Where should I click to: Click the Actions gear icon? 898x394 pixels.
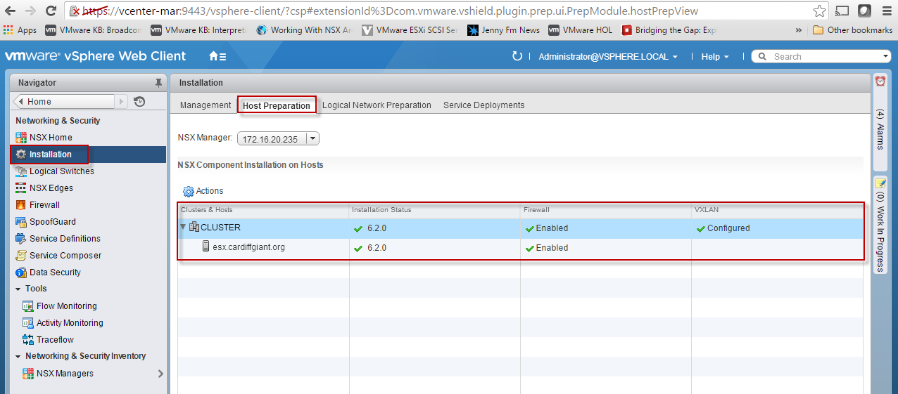[189, 191]
